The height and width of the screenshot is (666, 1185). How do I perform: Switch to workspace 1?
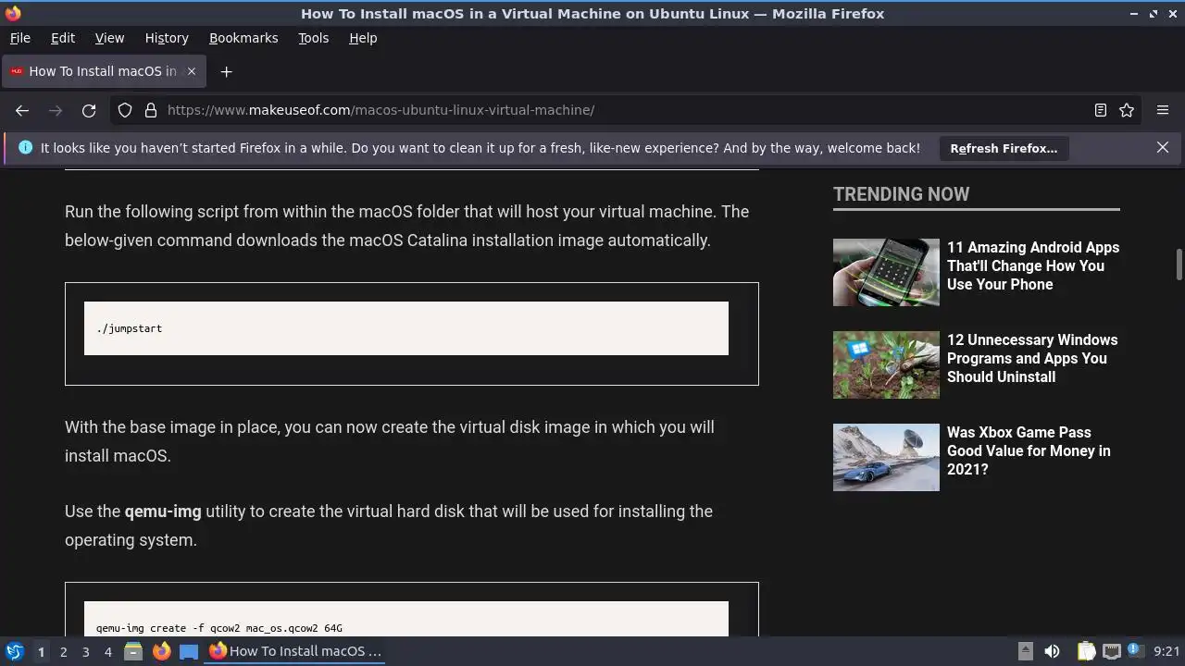click(41, 651)
